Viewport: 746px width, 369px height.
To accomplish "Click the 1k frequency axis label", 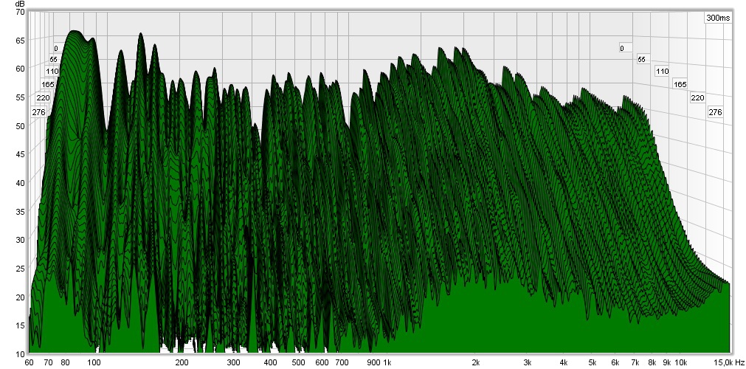I will point(387,362).
